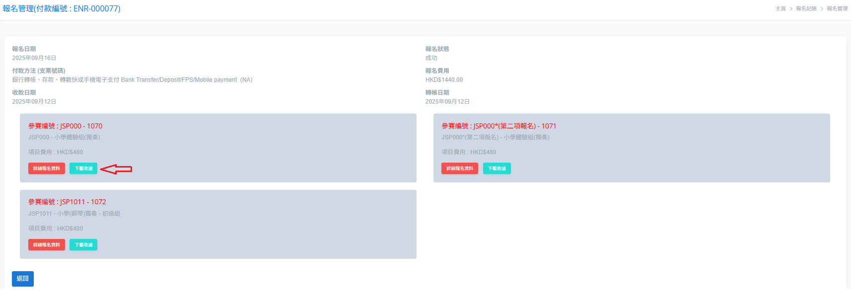Click 下載收據 for entry 1071
The height and width of the screenshot is (292, 851).
[x=497, y=169]
